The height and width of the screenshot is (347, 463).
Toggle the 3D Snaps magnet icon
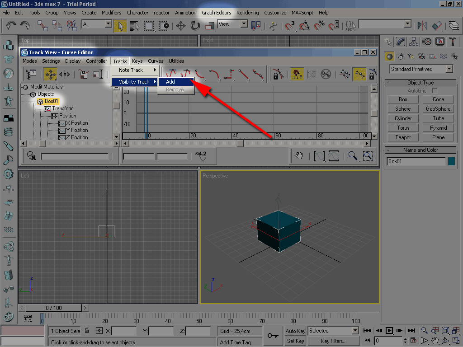coord(290,26)
